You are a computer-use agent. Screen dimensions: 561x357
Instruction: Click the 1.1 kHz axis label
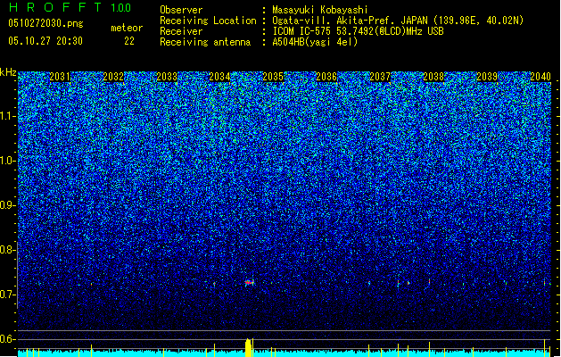tap(7, 116)
